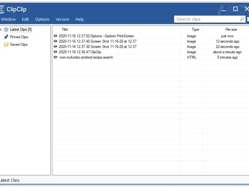The width and height of the screenshot is (249, 187).
Task: Expand the Latest Clips tree node
Action: (x=1, y=29)
